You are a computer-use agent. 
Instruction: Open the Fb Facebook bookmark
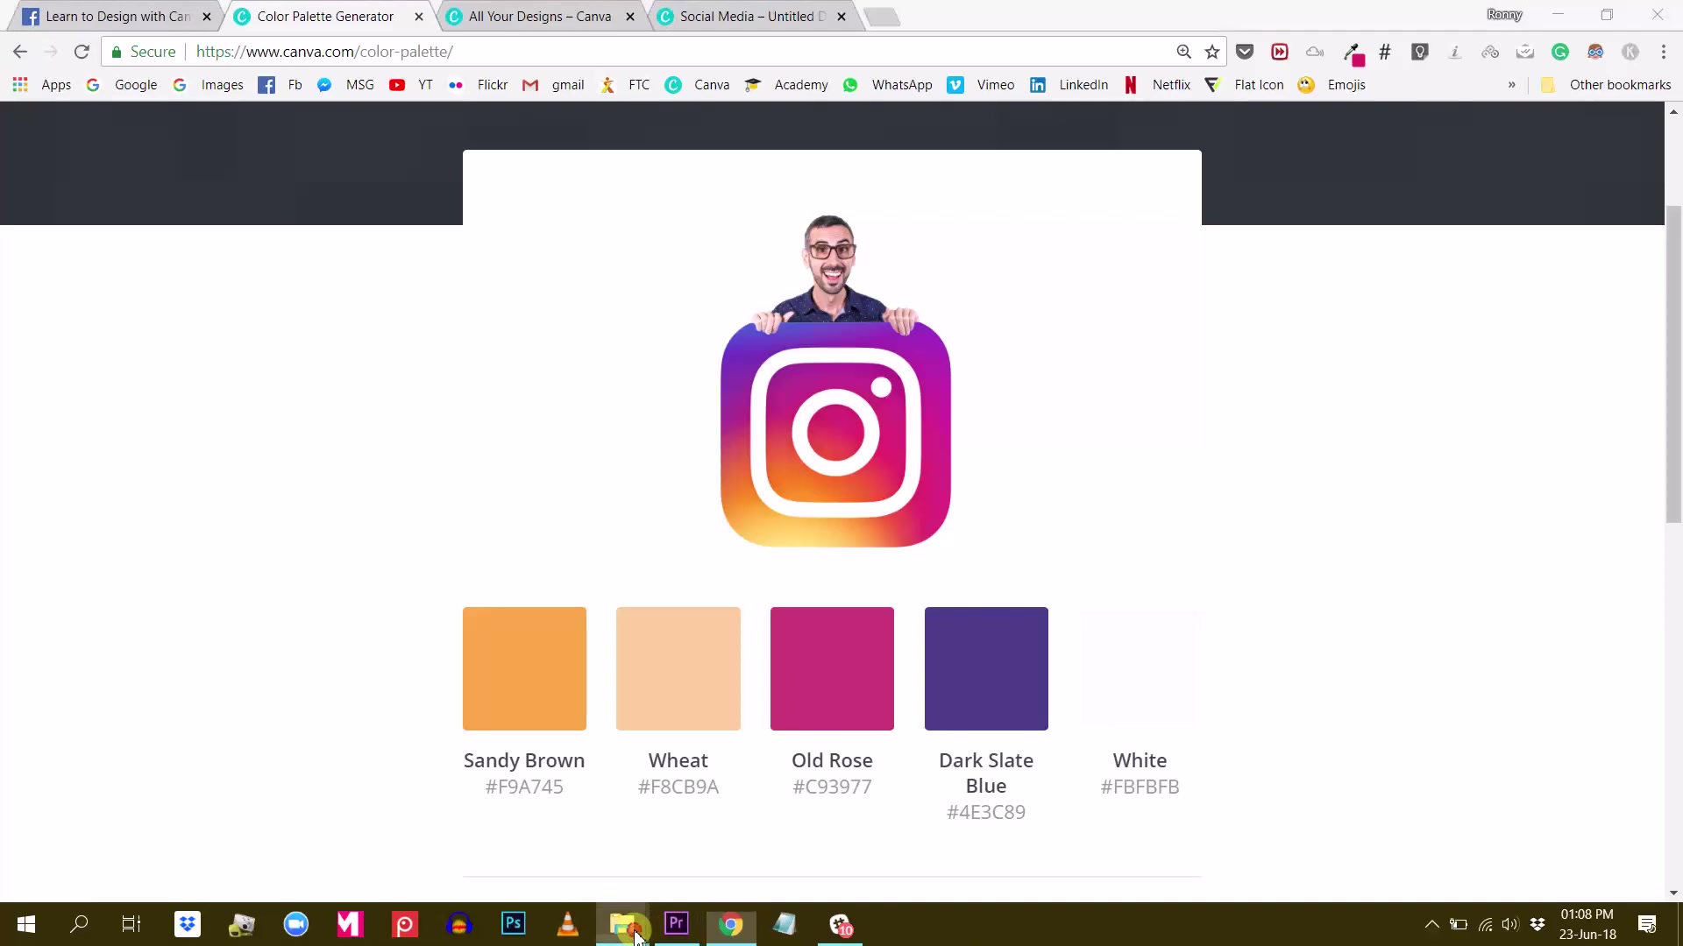(x=280, y=85)
